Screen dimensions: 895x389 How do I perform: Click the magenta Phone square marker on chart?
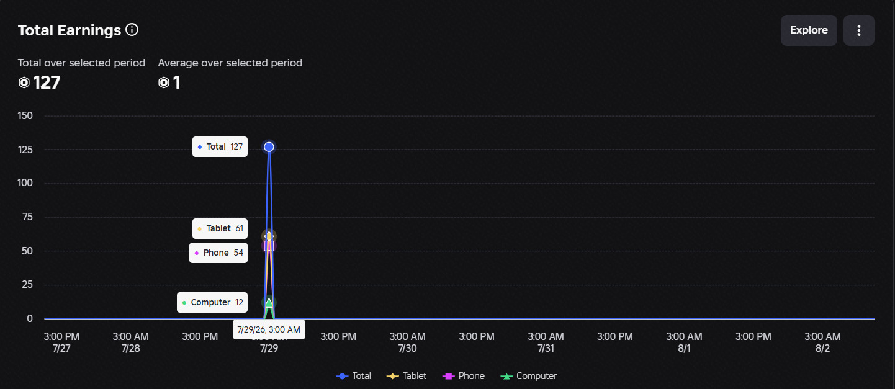[x=269, y=246]
